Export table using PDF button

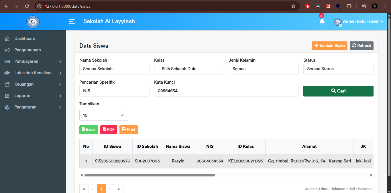[x=109, y=130]
